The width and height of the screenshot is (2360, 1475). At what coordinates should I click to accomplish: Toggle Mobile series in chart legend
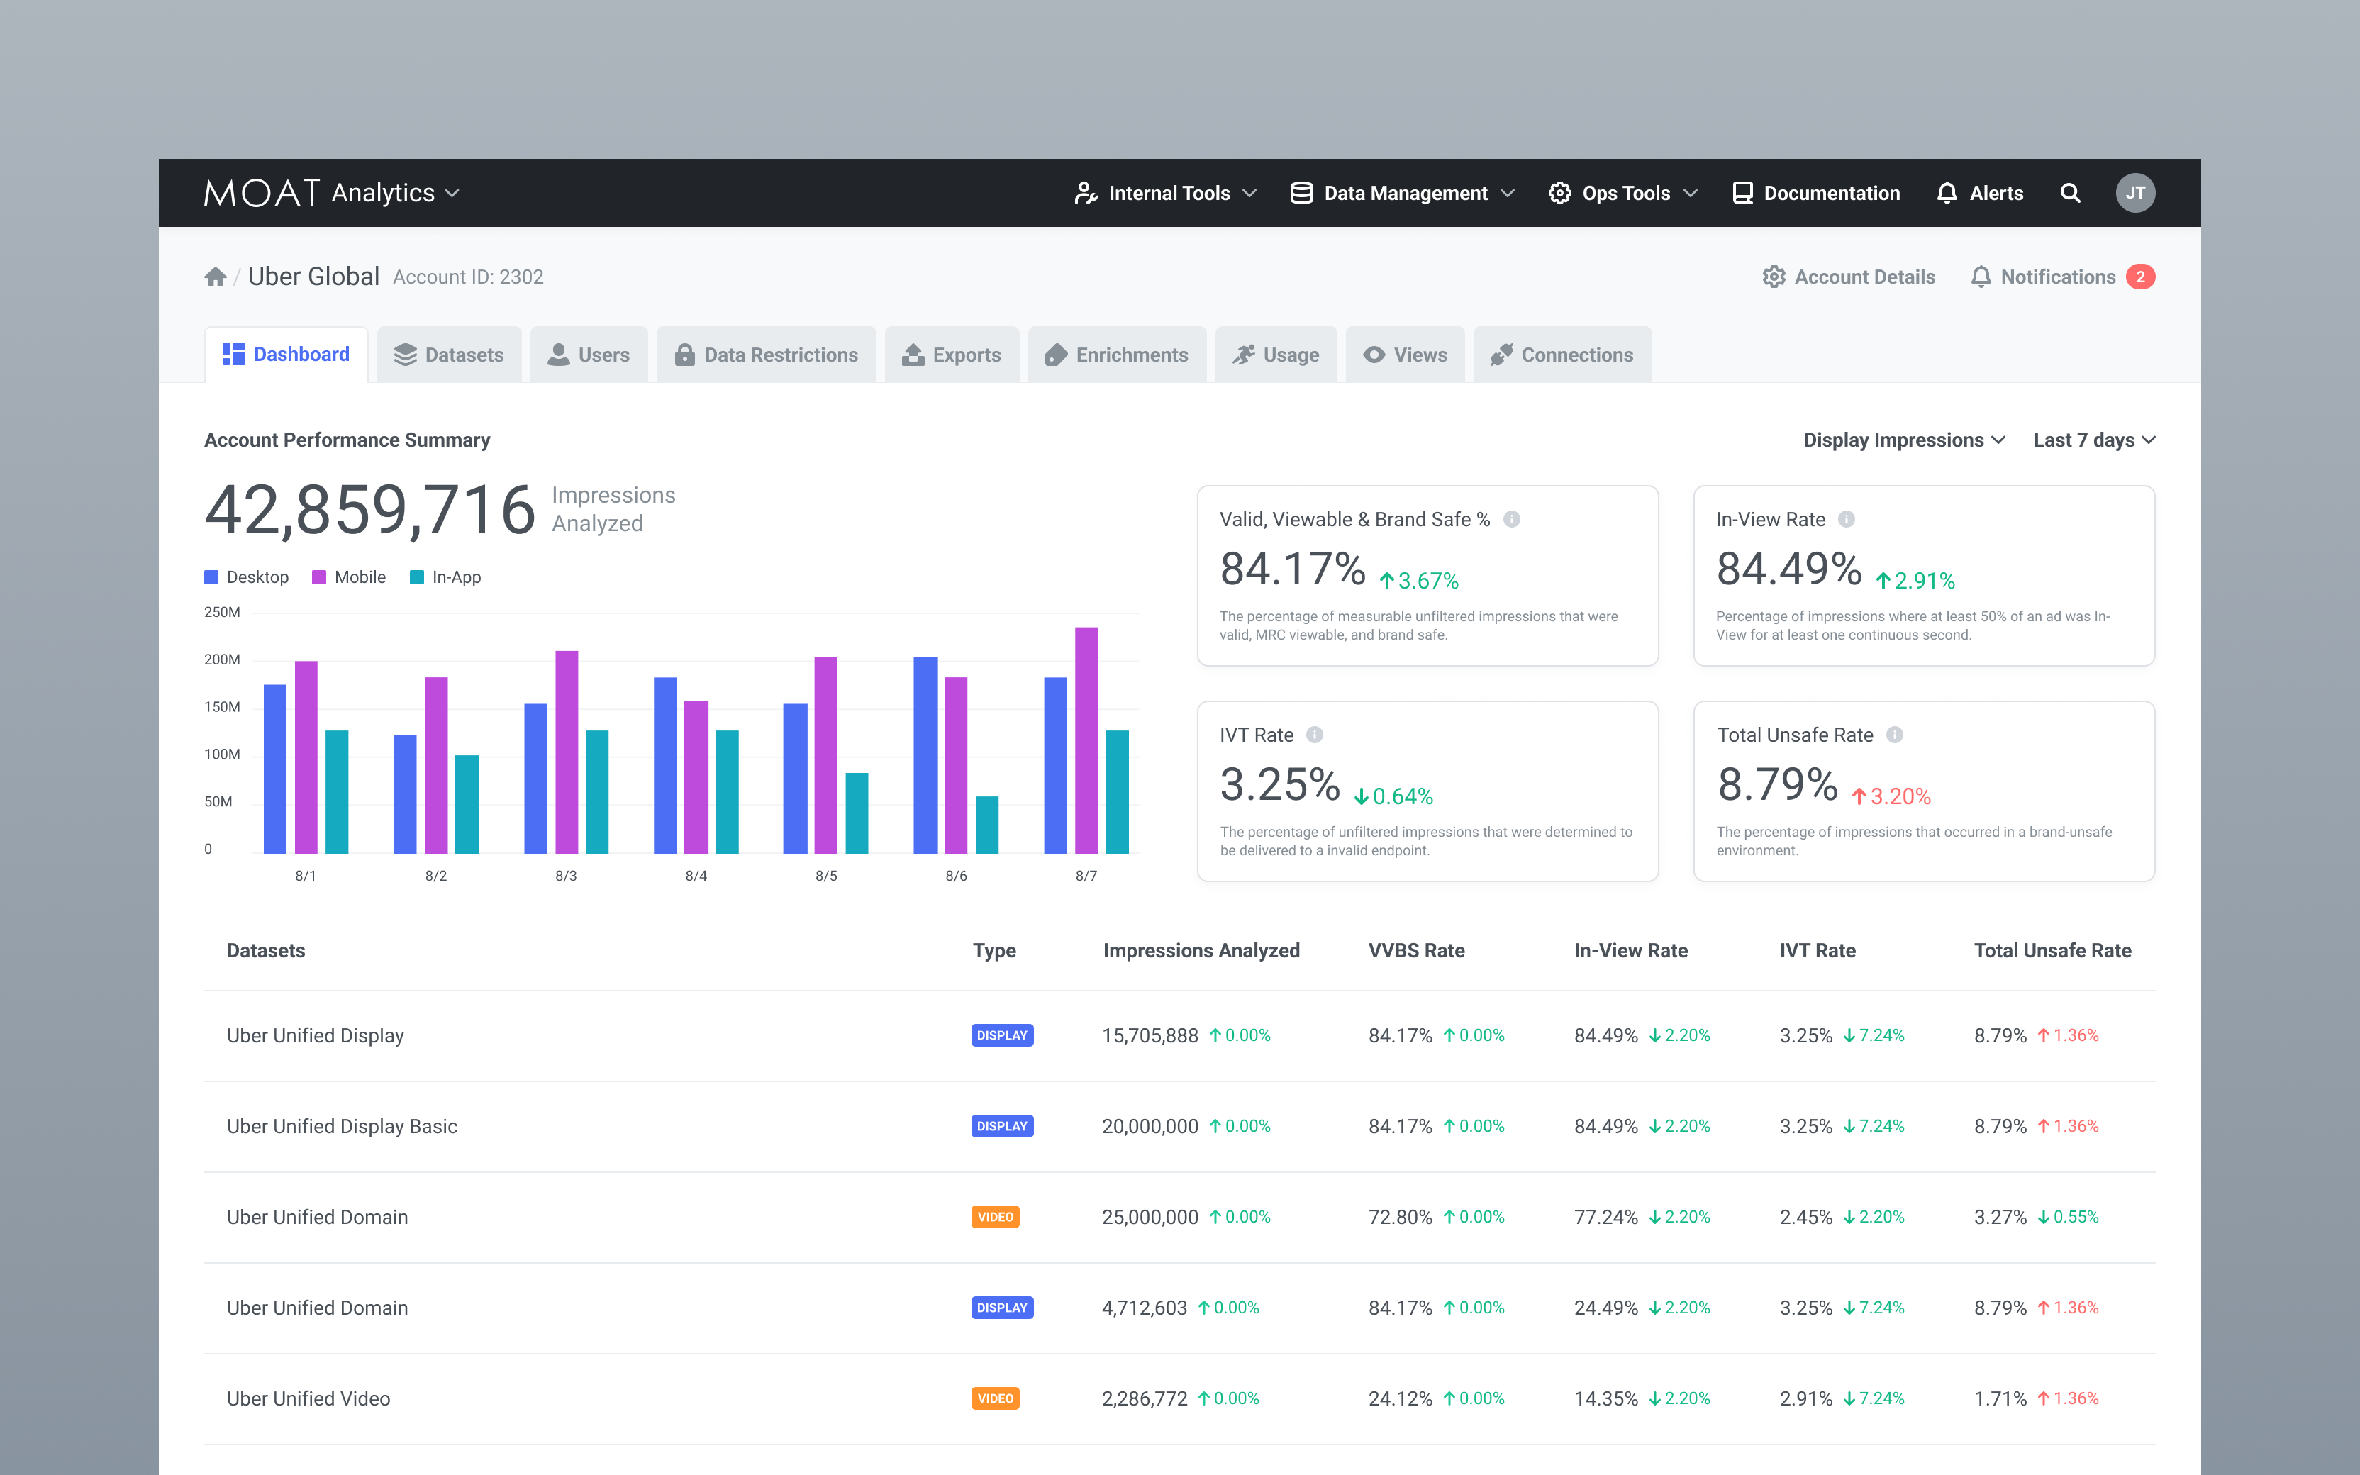(x=349, y=577)
